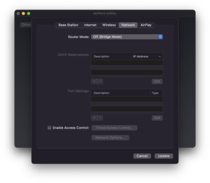Switch to the Base Station tab
This screenshot has width=210, height=183.
(x=68, y=25)
